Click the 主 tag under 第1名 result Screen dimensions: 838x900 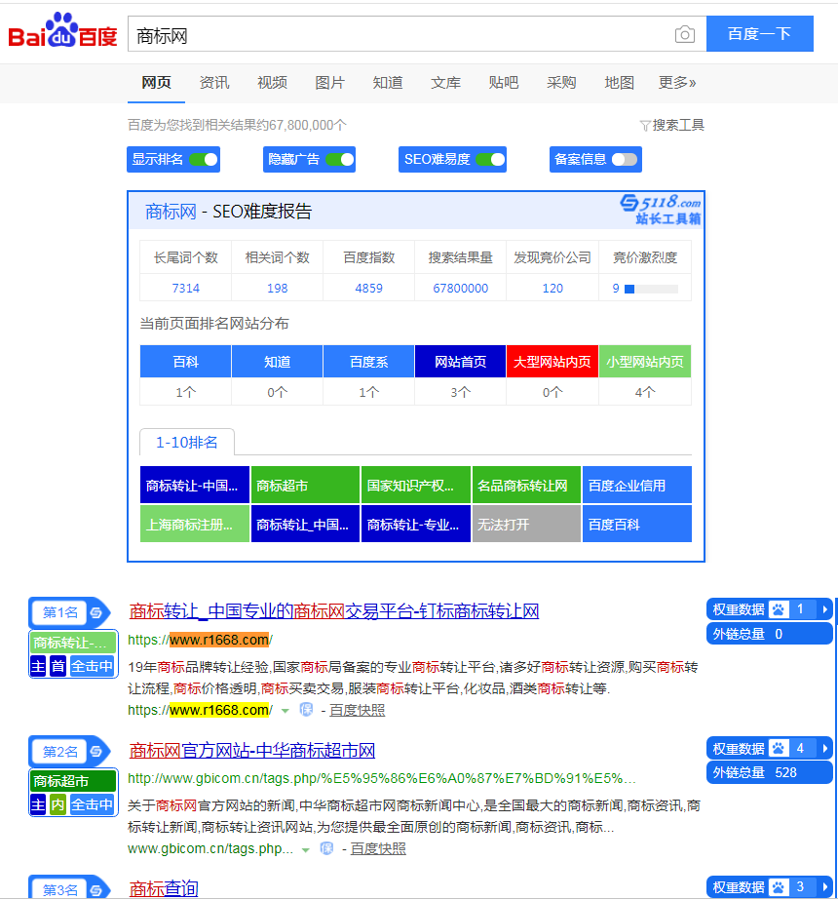point(38,666)
